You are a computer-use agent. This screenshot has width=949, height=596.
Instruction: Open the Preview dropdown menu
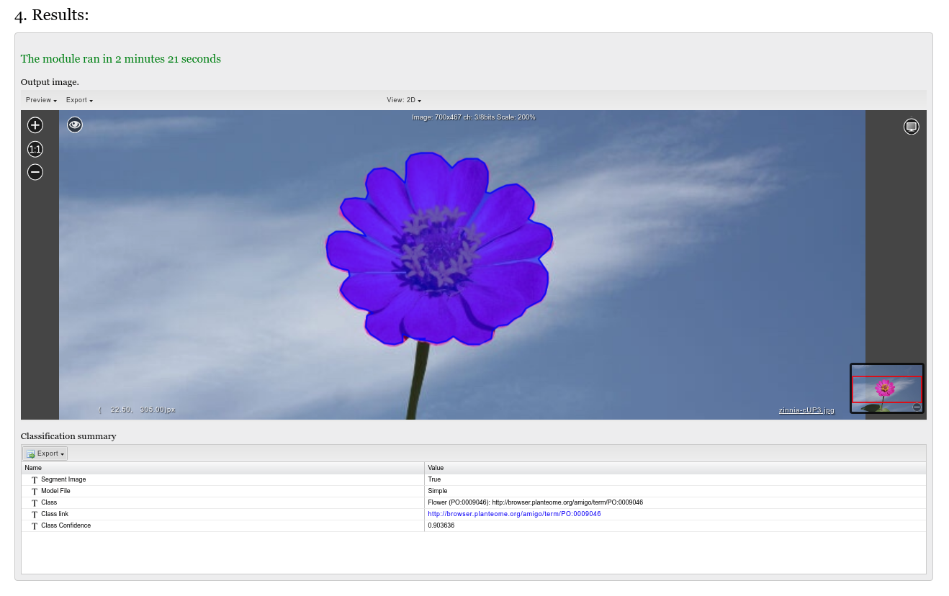[41, 100]
